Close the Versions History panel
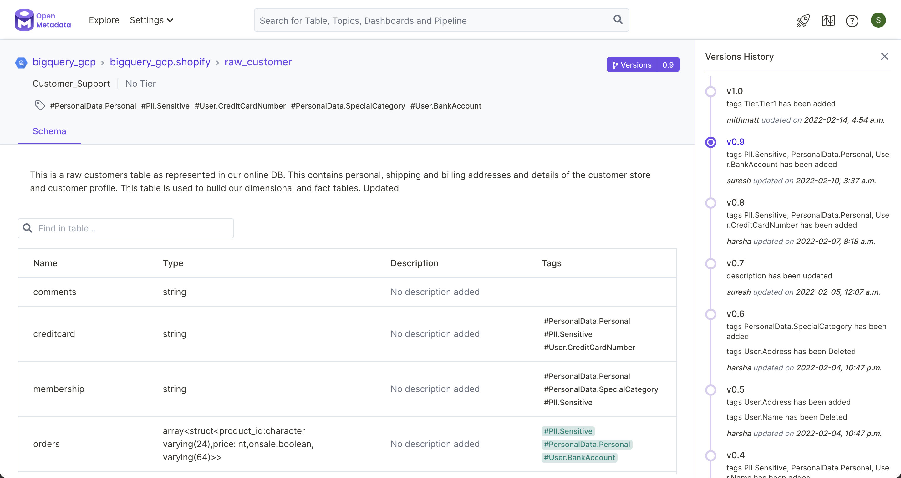This screenshot has height=478, width=901. (x=884, y=57)
